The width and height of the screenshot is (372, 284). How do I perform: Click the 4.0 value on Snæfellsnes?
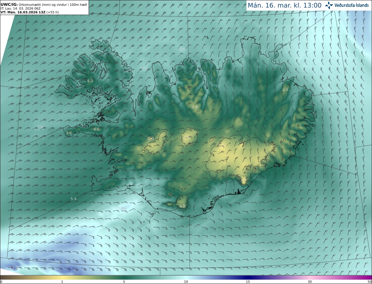[96, 130]
